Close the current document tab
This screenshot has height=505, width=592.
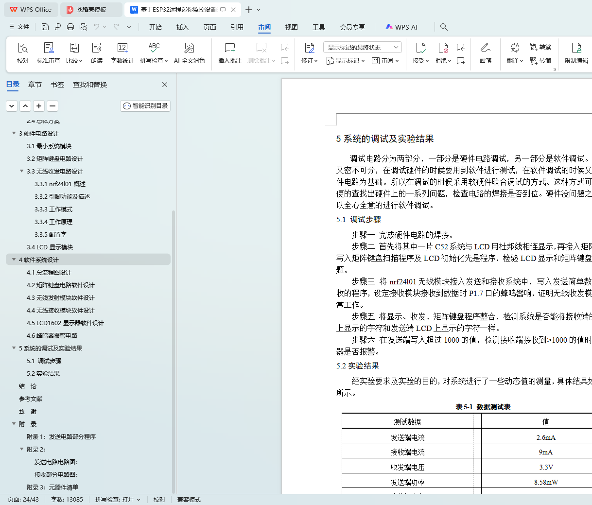pyautogui.click(x=233, y=10)
